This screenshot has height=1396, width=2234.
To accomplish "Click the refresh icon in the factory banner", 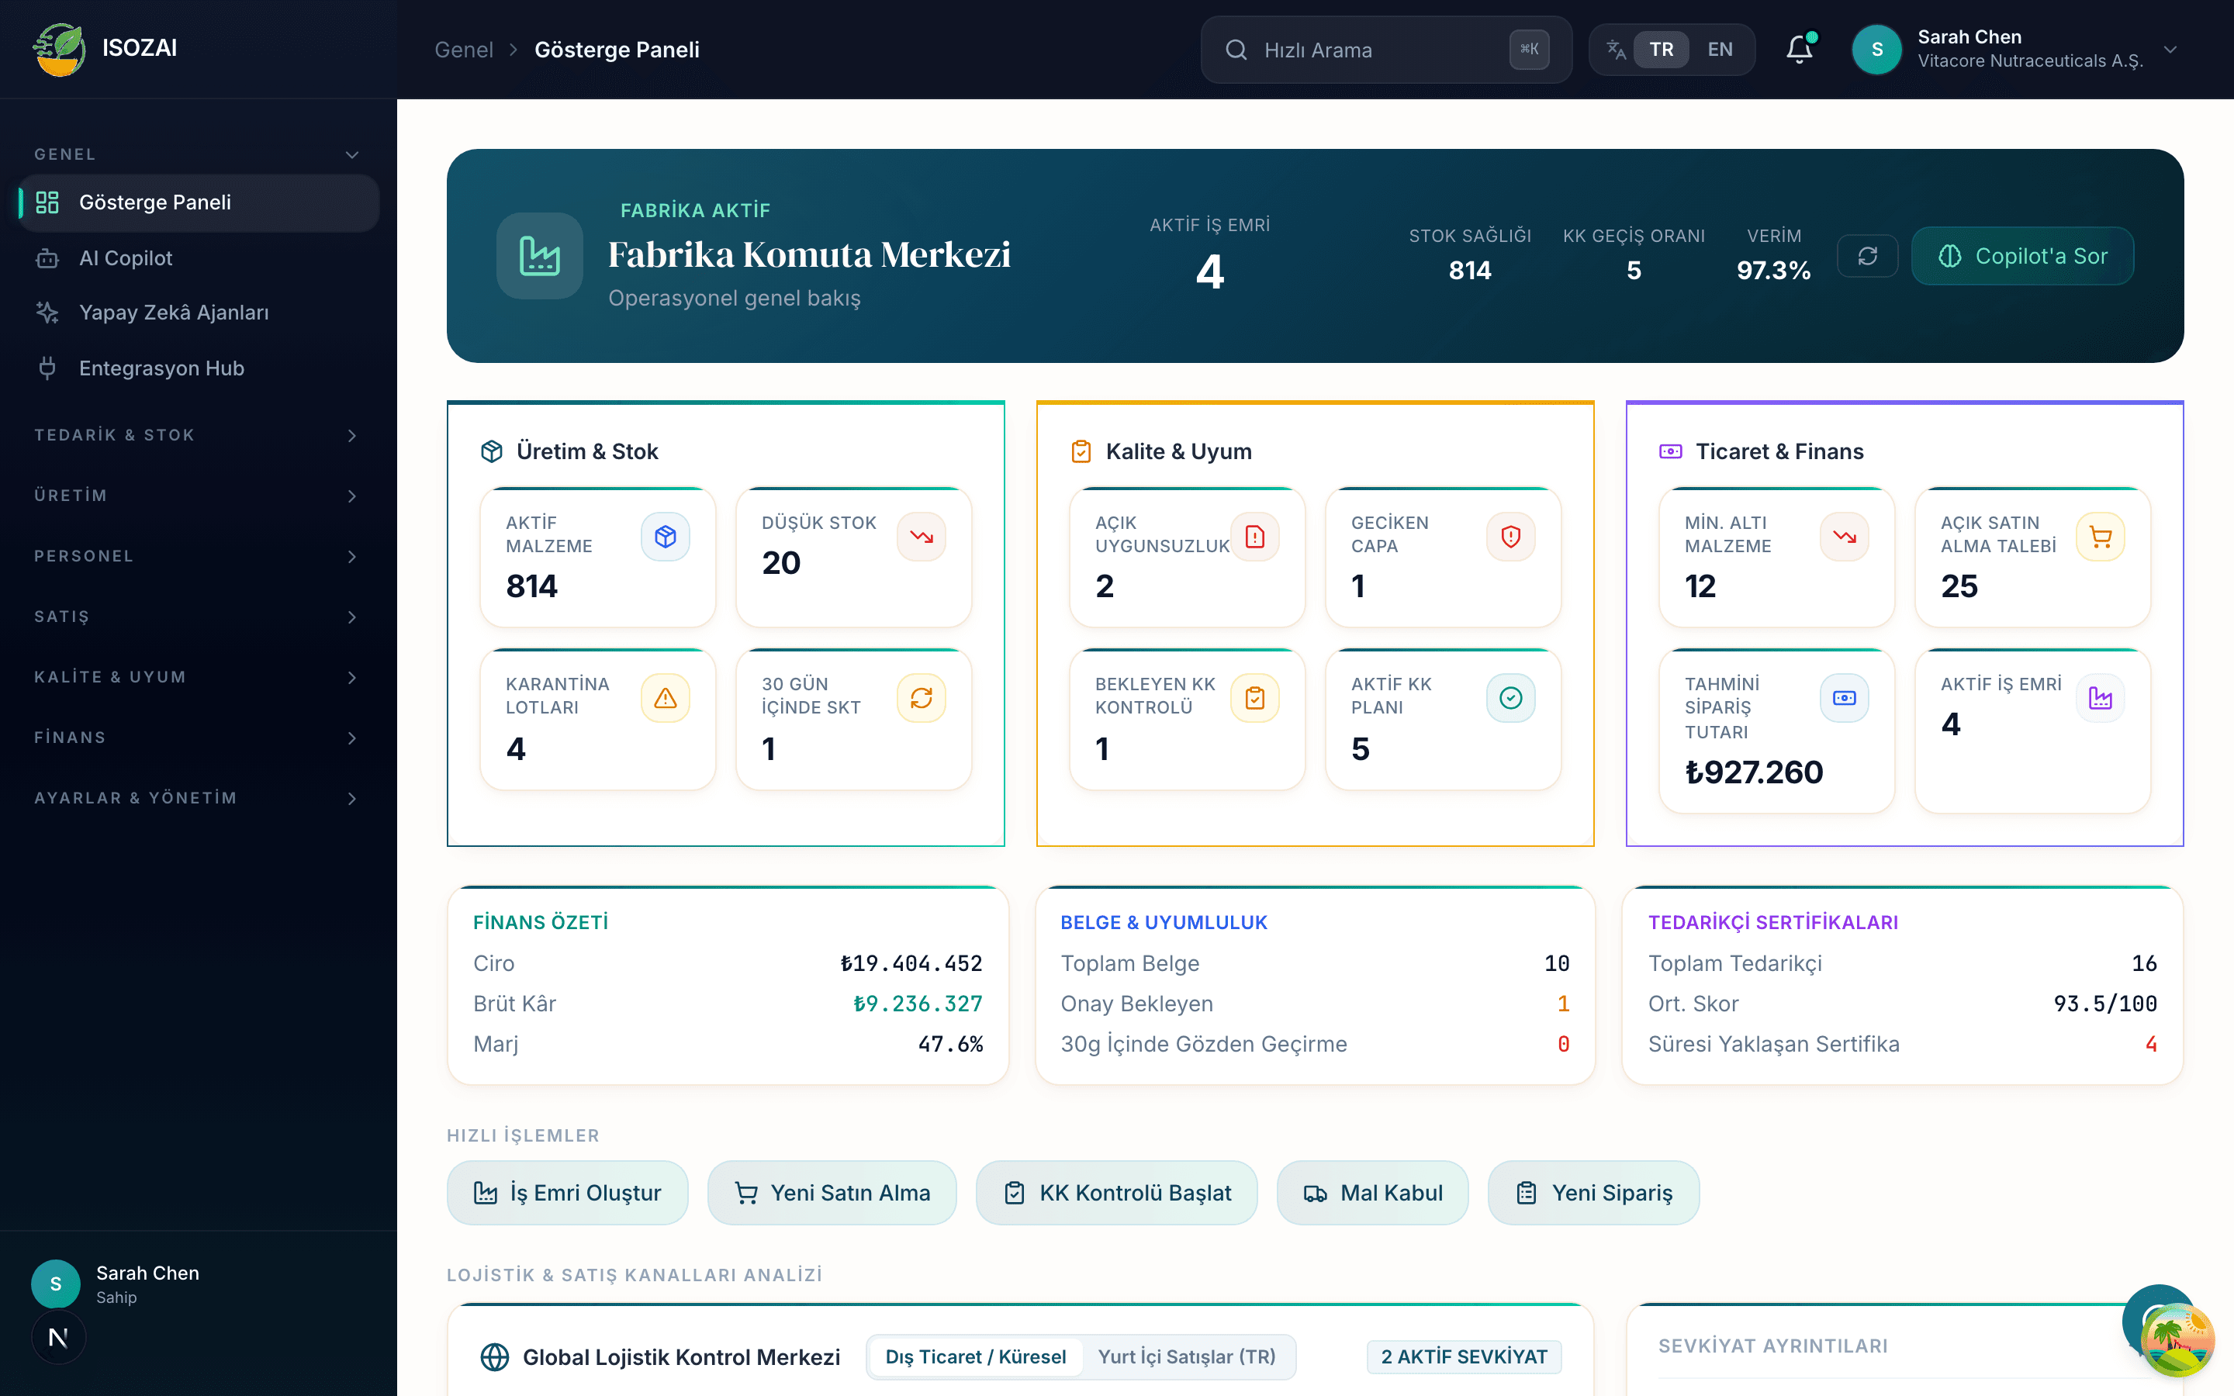I will point(1866,256).
